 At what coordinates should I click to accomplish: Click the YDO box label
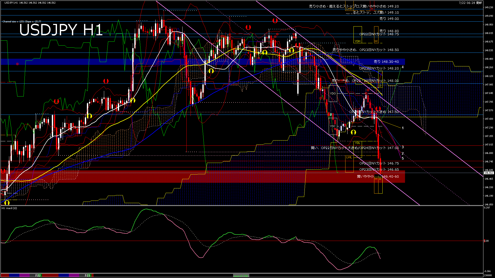point(333,93)
